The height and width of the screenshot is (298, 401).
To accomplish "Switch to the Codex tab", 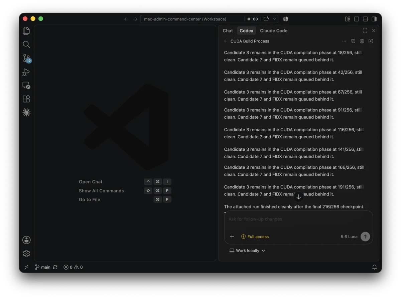I will 246,31.
